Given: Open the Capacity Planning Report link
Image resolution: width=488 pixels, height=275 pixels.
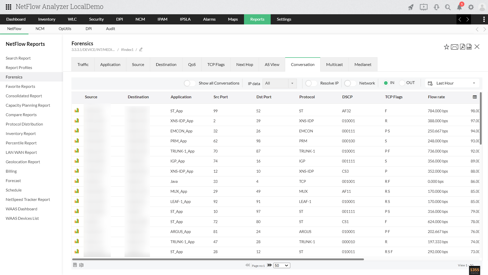Looking at the screenshot, I should point(28,105).
